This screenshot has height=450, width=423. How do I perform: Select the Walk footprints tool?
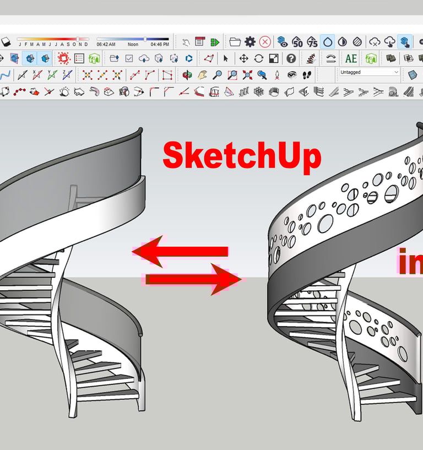(307, 75)
